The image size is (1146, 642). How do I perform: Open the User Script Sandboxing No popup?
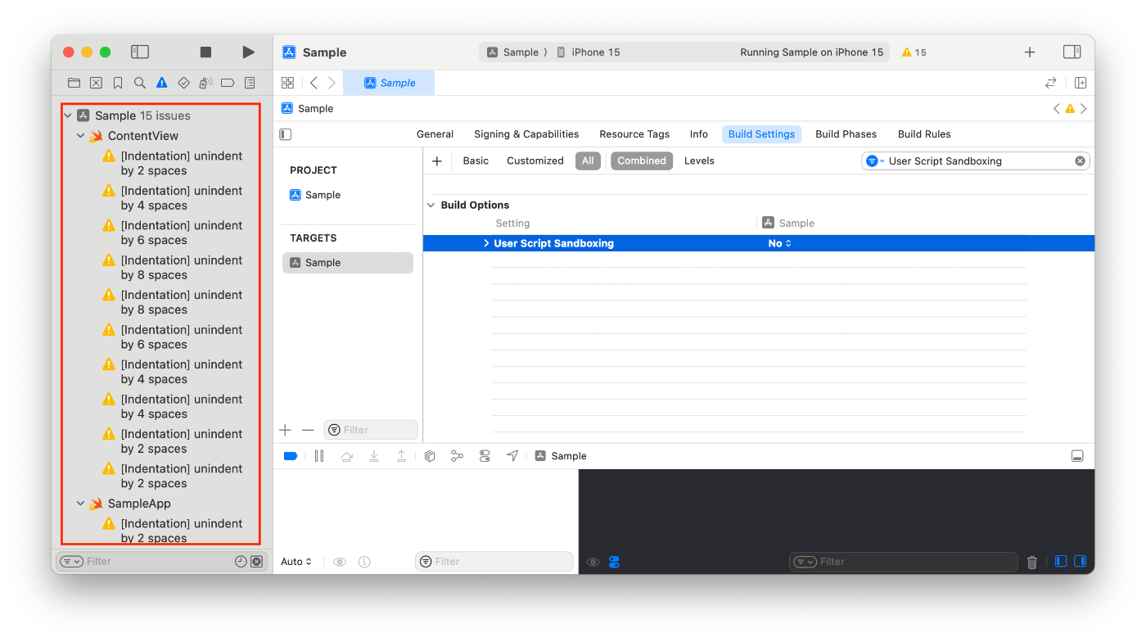pos(780,243)
